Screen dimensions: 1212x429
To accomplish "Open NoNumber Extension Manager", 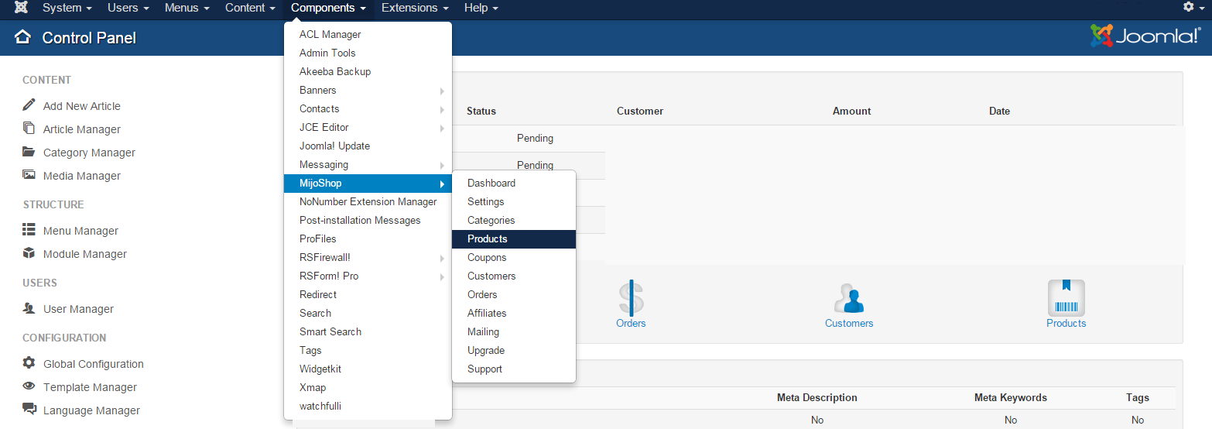I will pos(368,201).
